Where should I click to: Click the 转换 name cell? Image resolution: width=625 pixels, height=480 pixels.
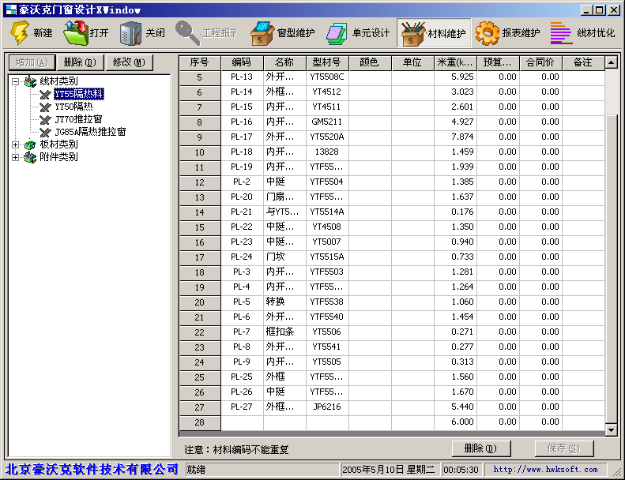(x=284, y=302)
